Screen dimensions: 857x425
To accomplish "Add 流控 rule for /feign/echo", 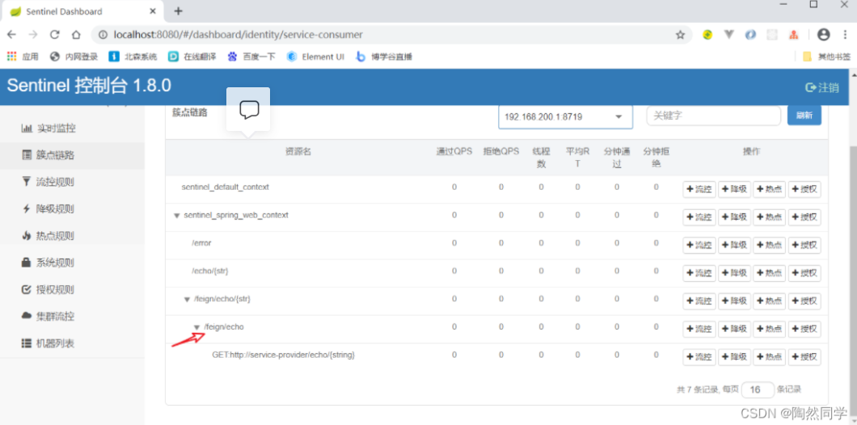I will tap(699, 329).
